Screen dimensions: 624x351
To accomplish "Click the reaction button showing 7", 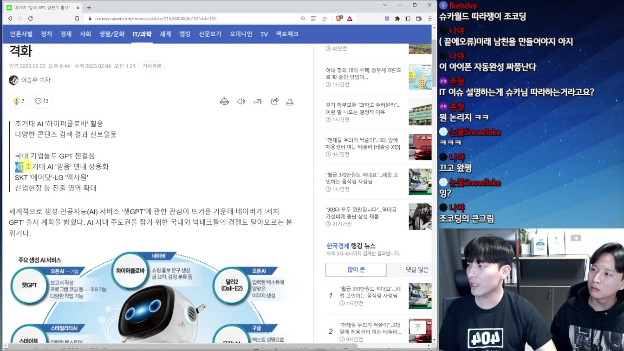I will point(19,101).
